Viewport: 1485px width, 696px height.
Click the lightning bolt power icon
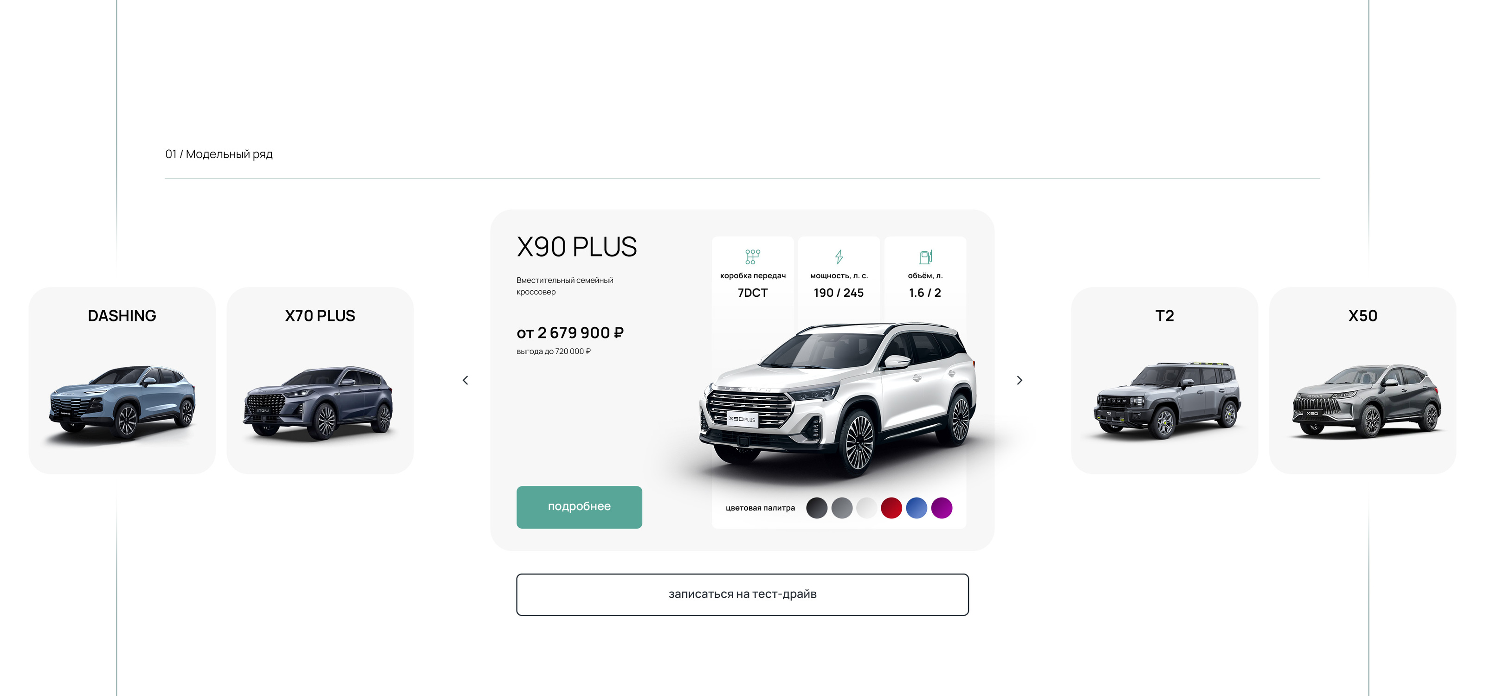839,256
